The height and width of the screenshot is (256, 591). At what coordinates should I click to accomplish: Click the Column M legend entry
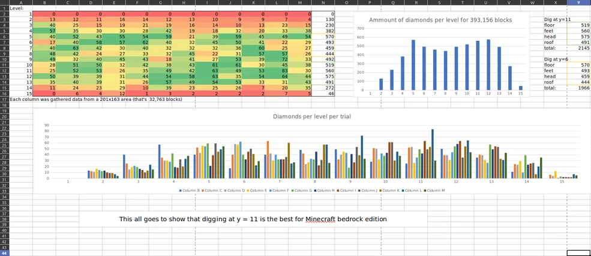coord(435,190)
